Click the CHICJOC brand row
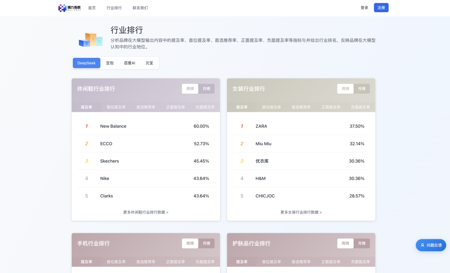The width and height of the screenshot is (450, 273). coord(301,196)
